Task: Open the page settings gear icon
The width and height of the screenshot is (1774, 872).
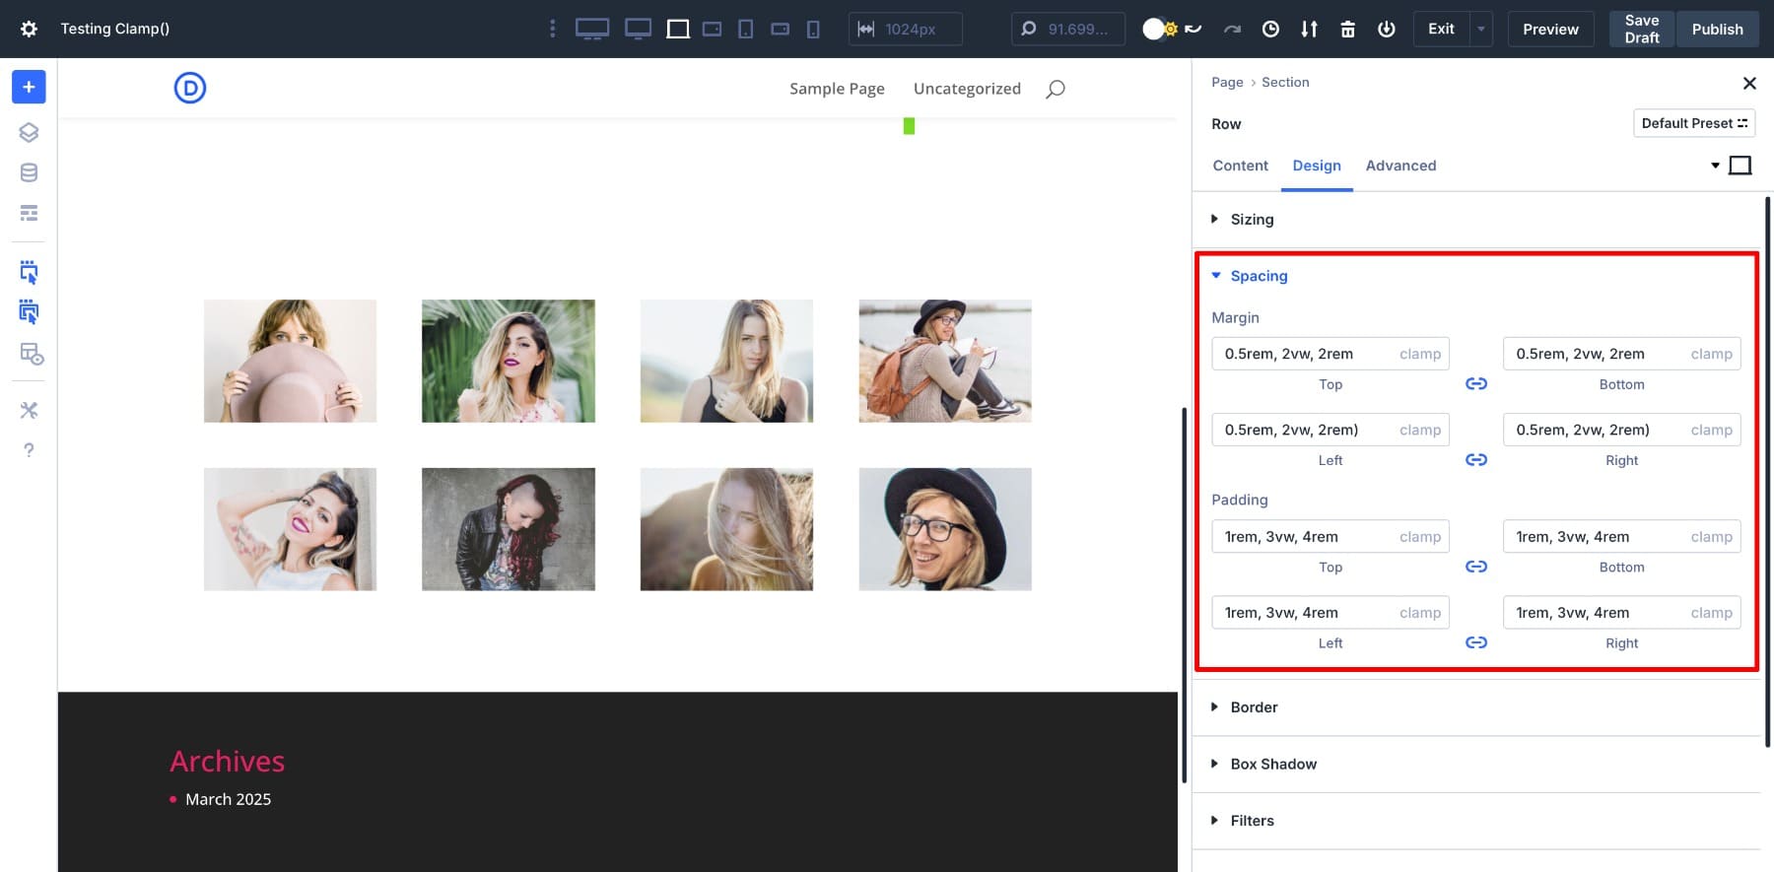Action: point(29,29)
